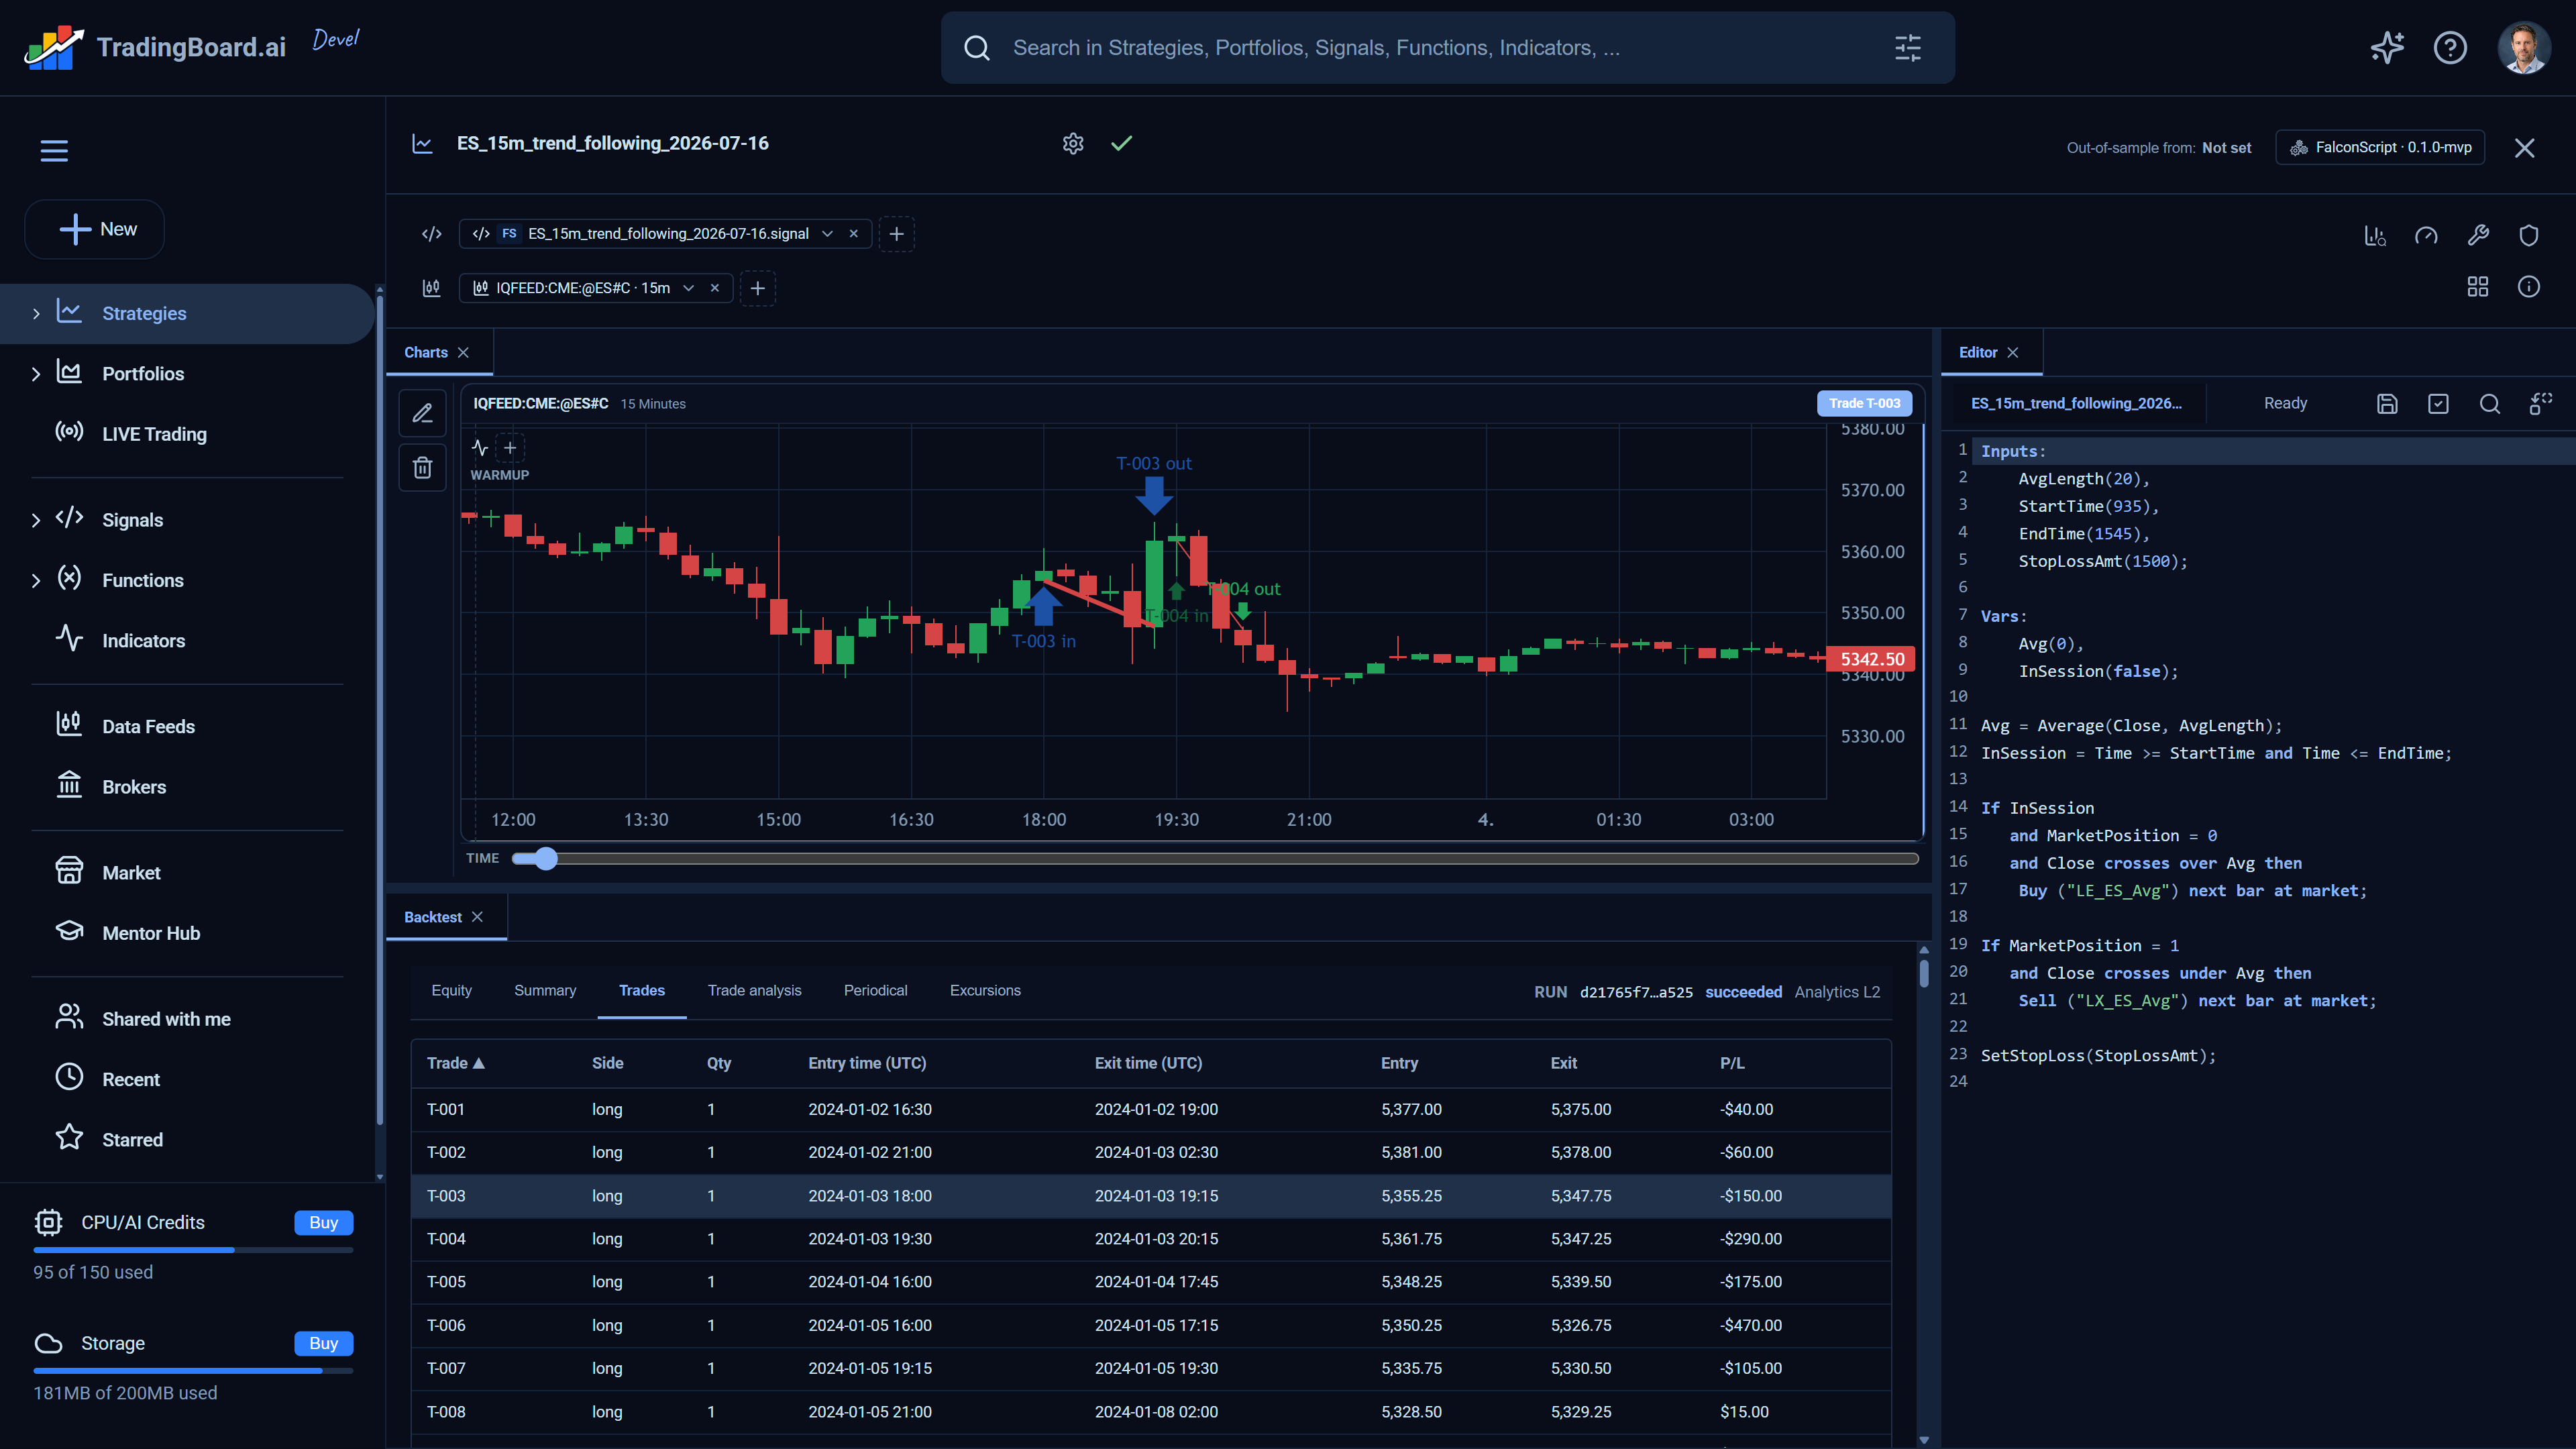Expand the Portfolios tree item

[36, 374]
